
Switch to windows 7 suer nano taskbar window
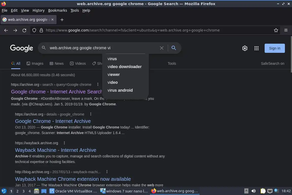coord(124,191)
